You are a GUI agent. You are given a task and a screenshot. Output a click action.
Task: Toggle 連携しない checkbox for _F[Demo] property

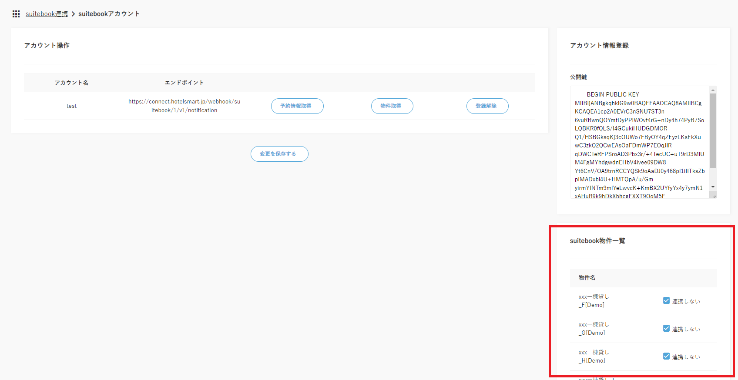point(666,300)
